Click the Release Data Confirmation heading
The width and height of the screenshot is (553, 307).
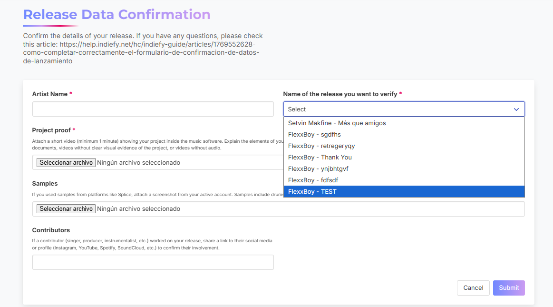click(117, 14)
